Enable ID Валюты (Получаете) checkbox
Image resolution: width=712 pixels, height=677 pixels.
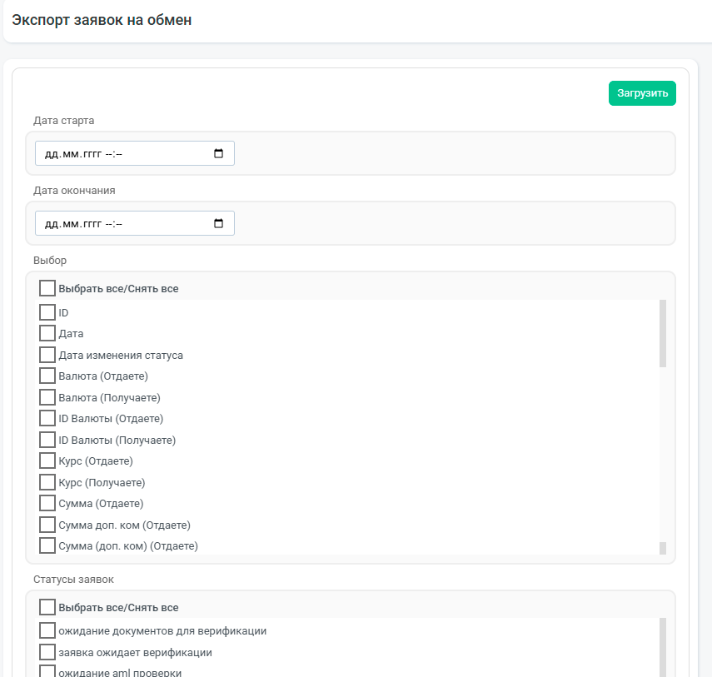point(47,440)
